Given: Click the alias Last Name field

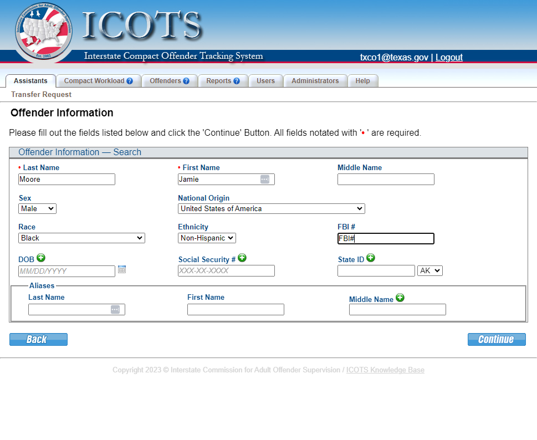Looking at the screenshot, I should [76, 310].
